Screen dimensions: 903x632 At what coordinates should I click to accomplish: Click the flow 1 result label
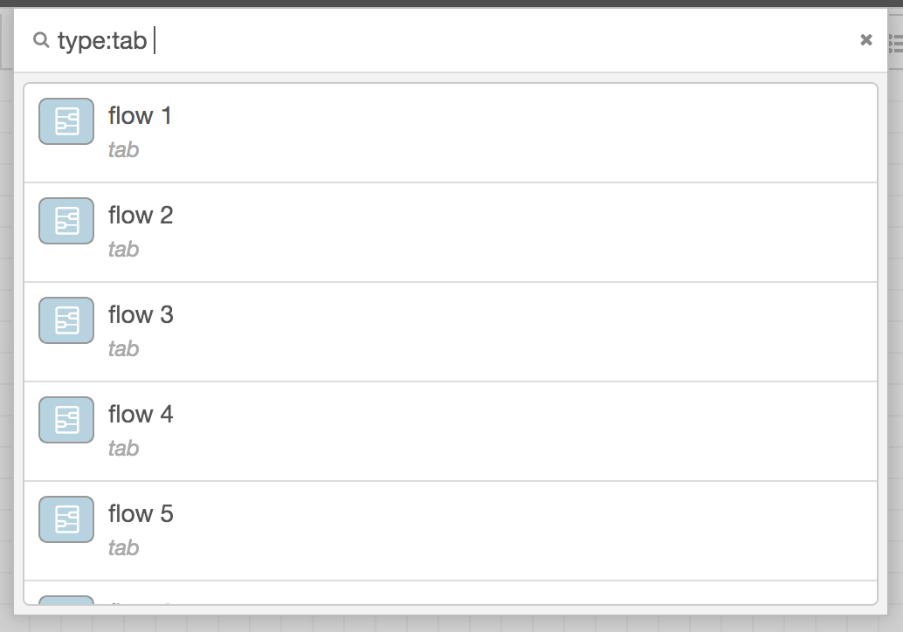click(x=141, y=114)
